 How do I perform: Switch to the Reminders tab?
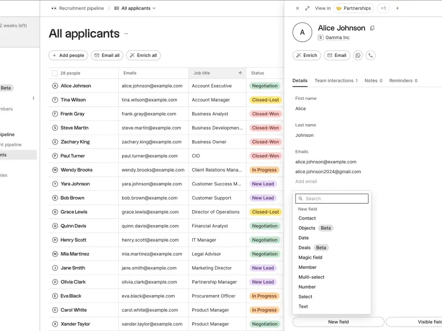click(403, 81)
